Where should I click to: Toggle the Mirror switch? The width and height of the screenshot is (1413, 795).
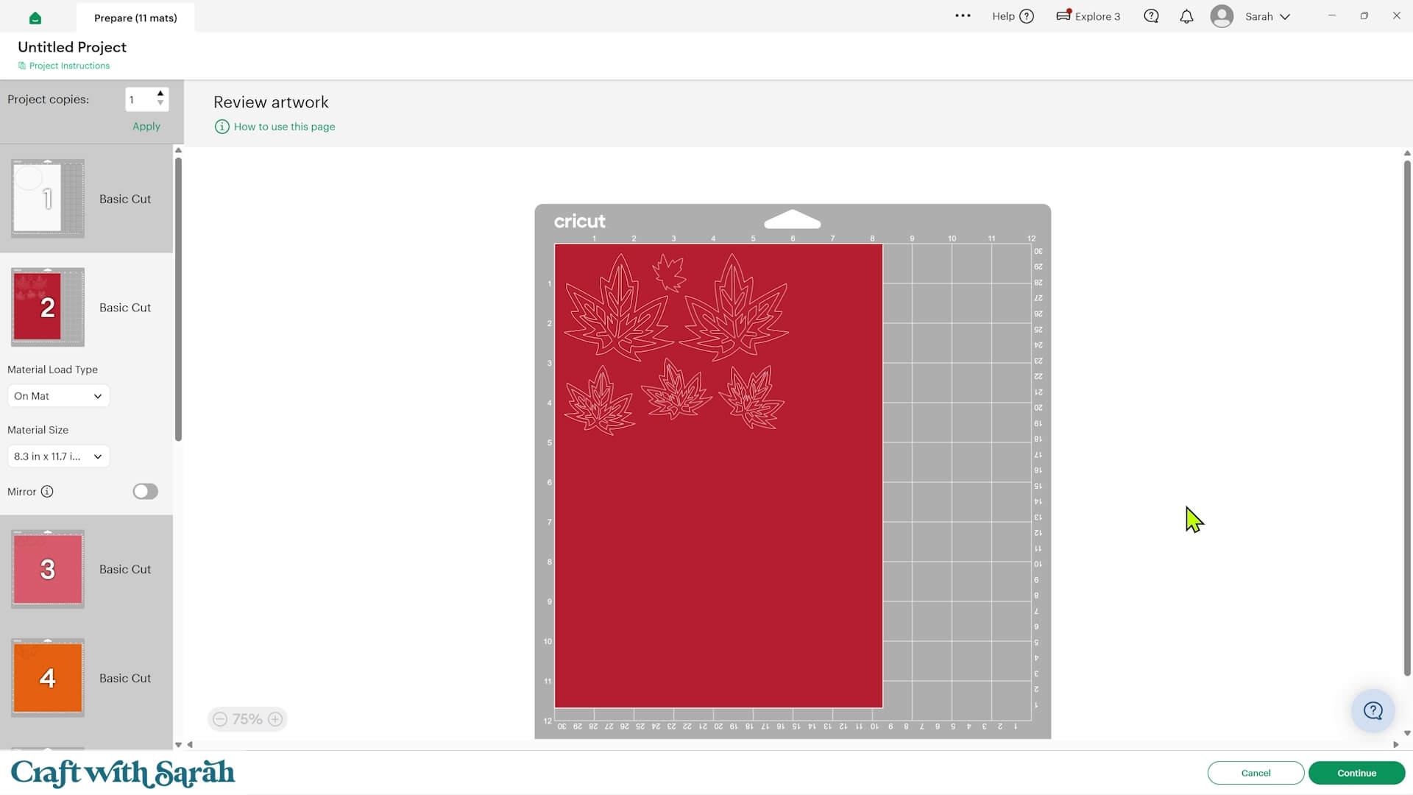pos(145,492)
